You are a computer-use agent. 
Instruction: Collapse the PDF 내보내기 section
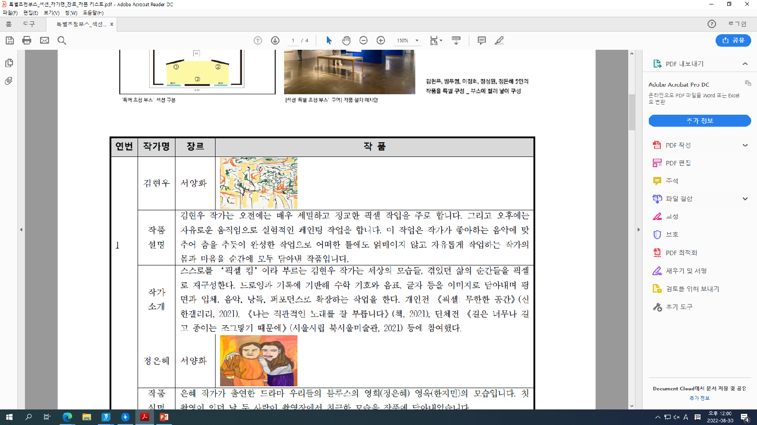745,64
